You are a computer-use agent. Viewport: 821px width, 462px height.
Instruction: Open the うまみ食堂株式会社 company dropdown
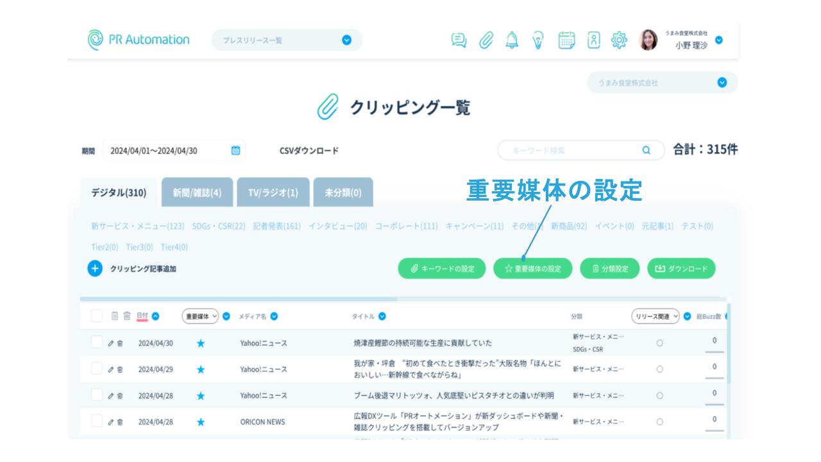pos(722,83)
